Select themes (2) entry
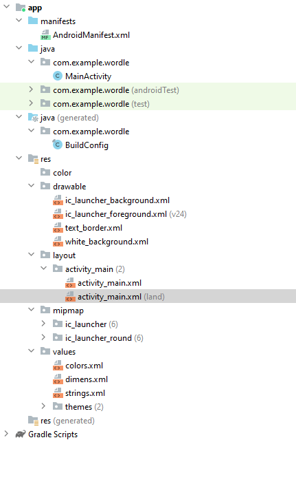 pyautogui.click(x=84, y=407)
